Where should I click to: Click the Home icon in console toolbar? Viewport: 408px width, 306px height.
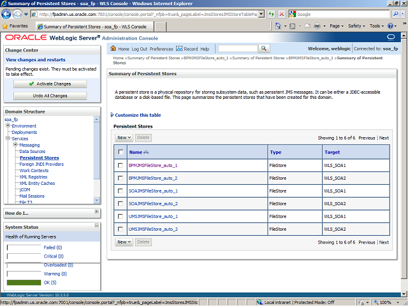(113, 48)
